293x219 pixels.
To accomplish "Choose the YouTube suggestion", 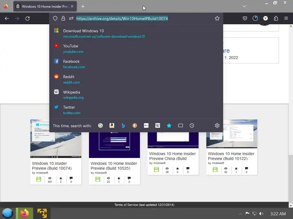I will tap(136, 48).
